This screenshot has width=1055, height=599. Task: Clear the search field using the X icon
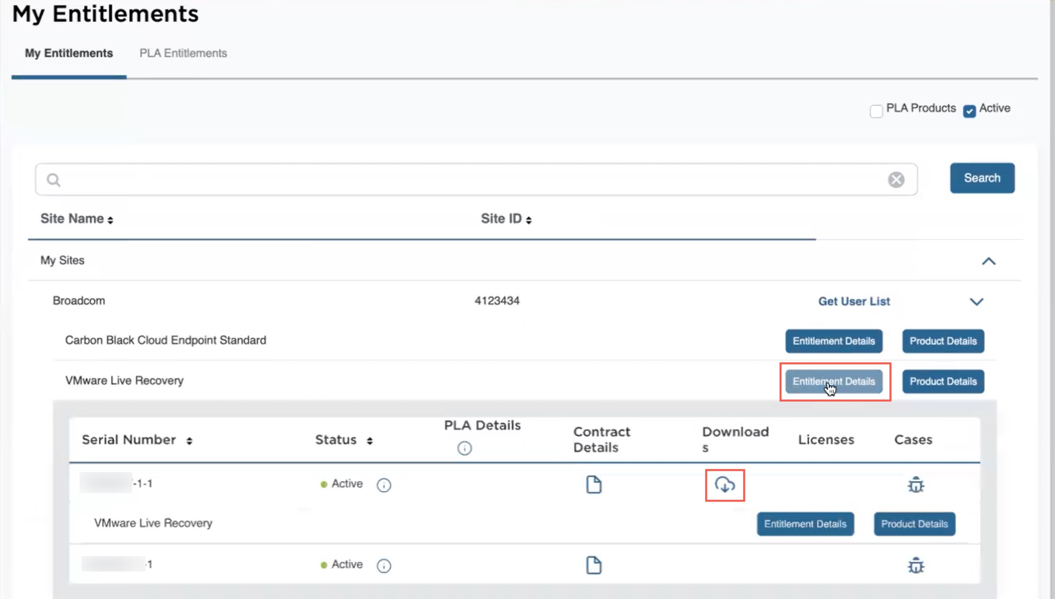pyautogui.click(x=896, y=179)
